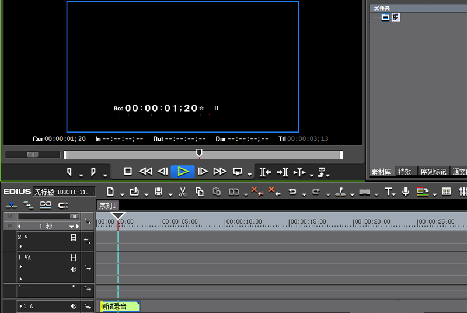
Task: Click the New Sequence document icon
Action: point(110,192)
